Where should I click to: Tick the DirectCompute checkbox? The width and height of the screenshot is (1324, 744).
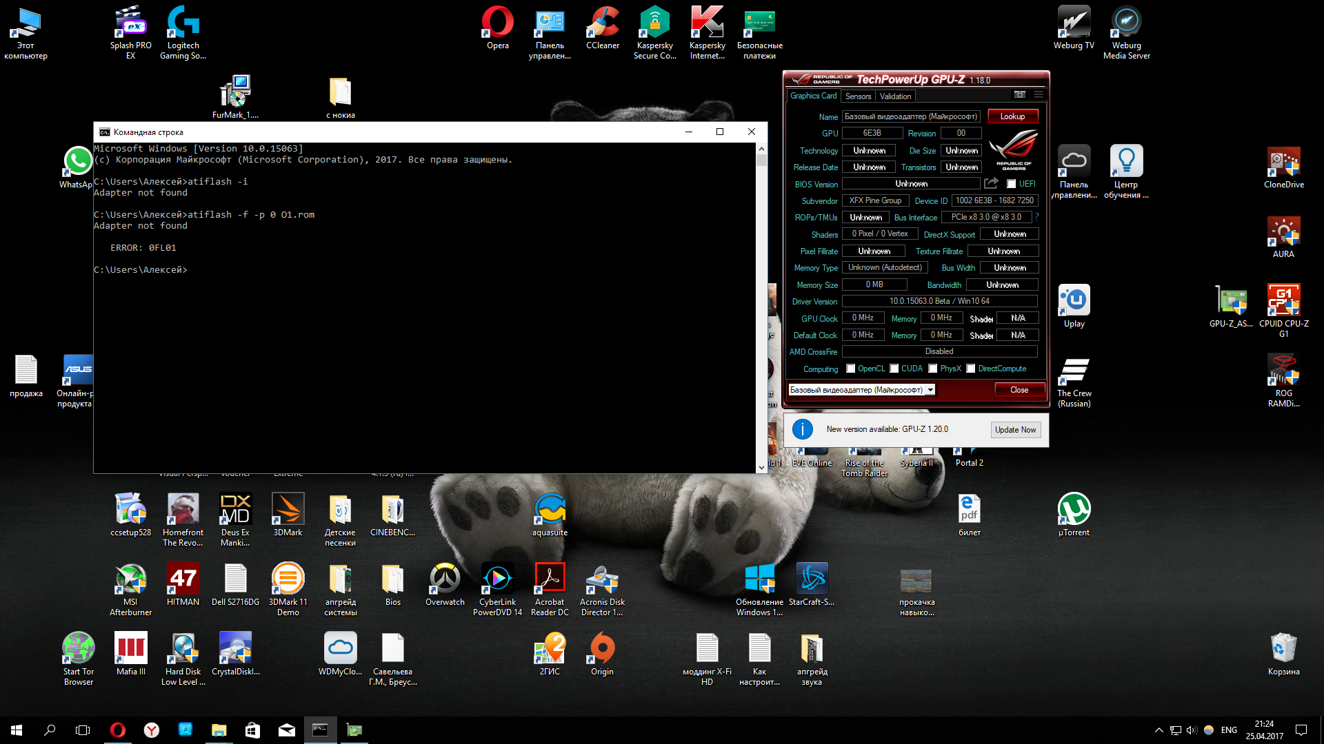[971, 369]
